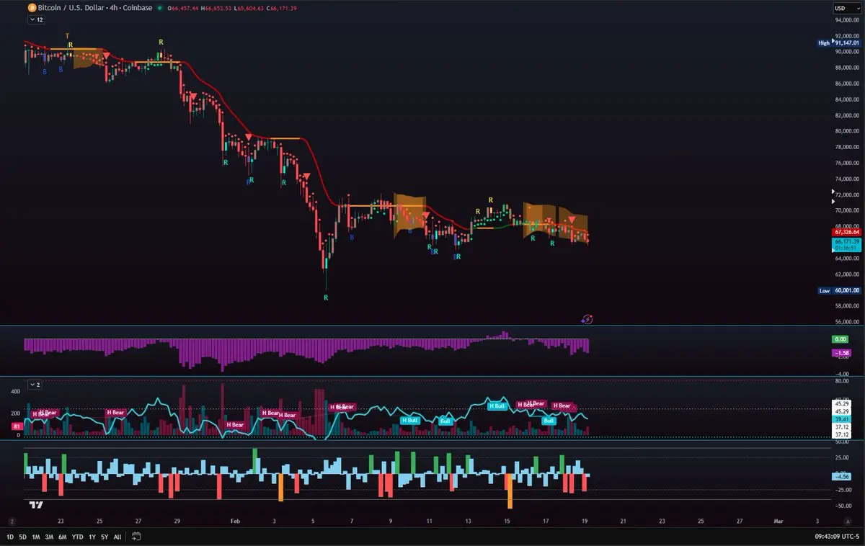Select the 5D time range
This screenshot has height=546, width=865.
click(x=22, y=537)
